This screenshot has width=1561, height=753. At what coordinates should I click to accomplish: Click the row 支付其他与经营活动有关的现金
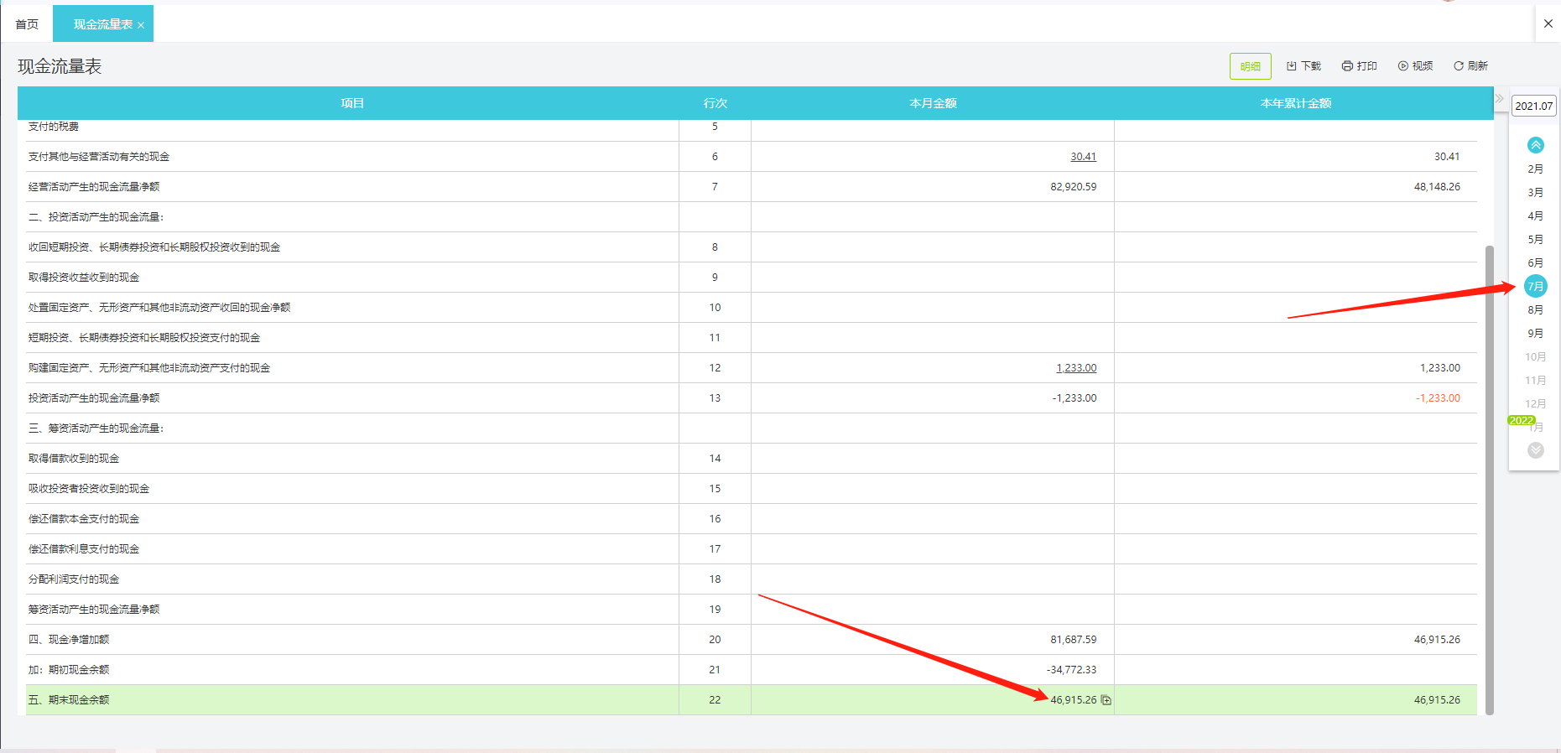[752, 157]
